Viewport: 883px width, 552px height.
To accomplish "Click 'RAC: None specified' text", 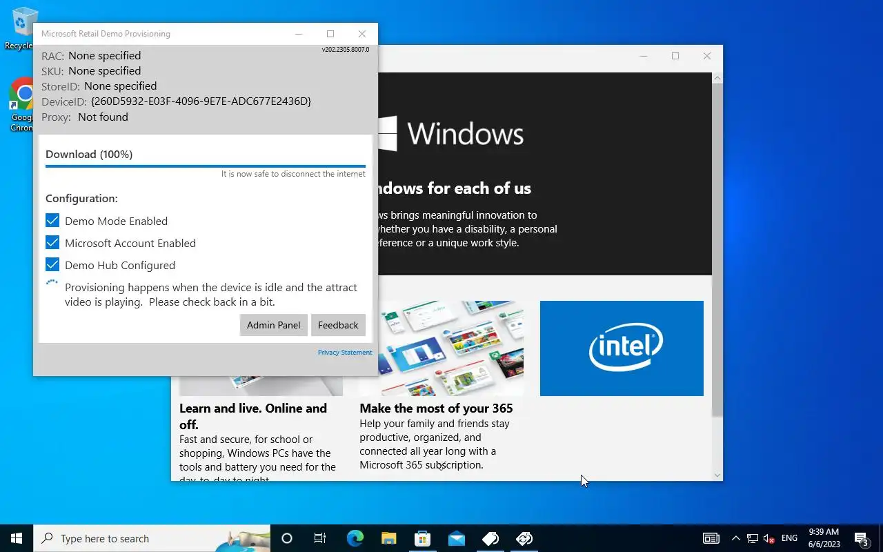I will 91,56.
